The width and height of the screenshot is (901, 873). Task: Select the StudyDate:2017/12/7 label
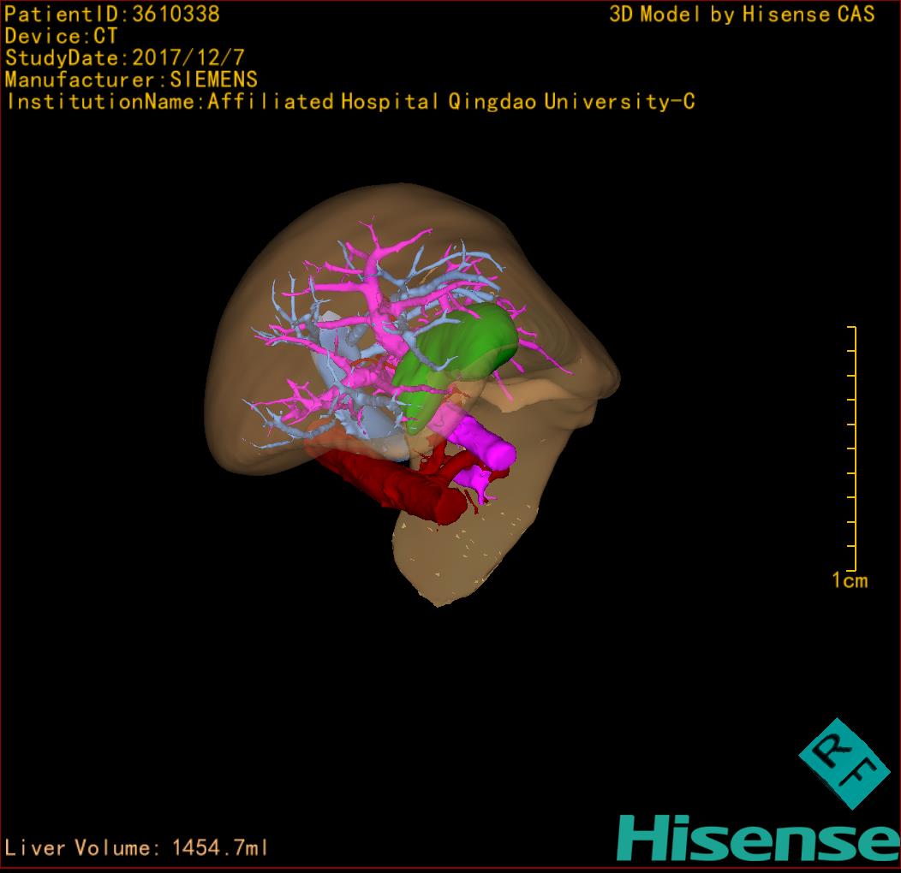coord(123,58)
